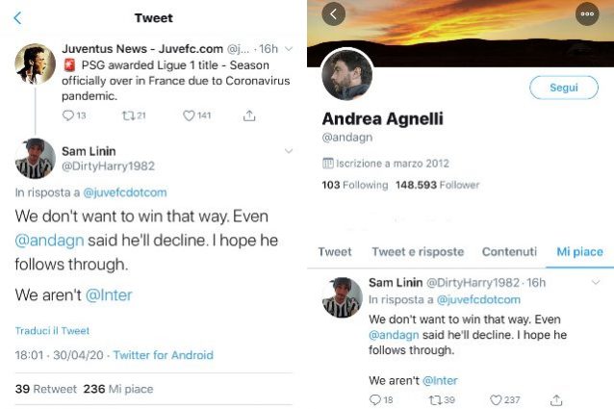Select the Mi piace tab
The image size is (614, 409).
[x=579, y=252]
